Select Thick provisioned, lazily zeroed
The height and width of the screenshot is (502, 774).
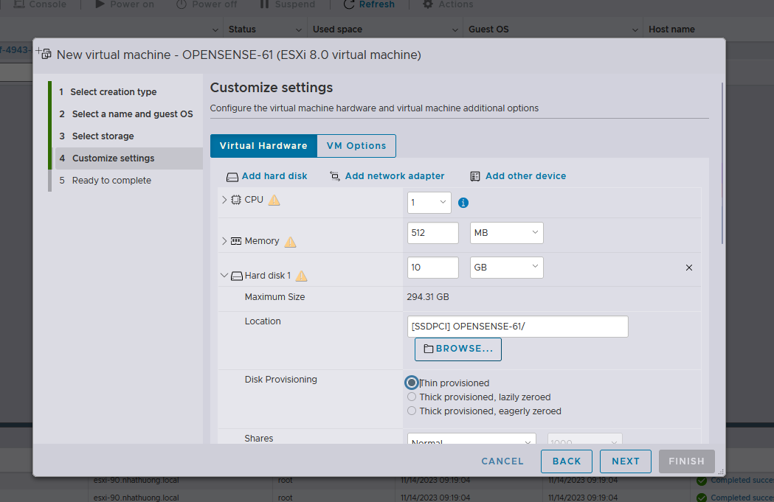coord(412,397)
